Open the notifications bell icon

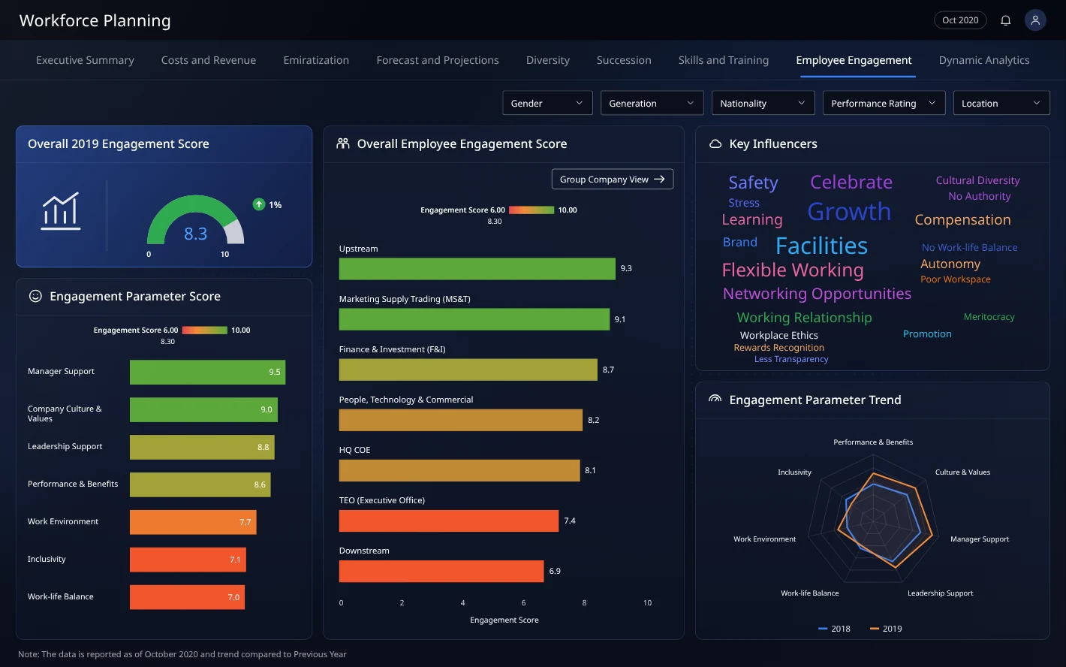[x=1005, y=20]
